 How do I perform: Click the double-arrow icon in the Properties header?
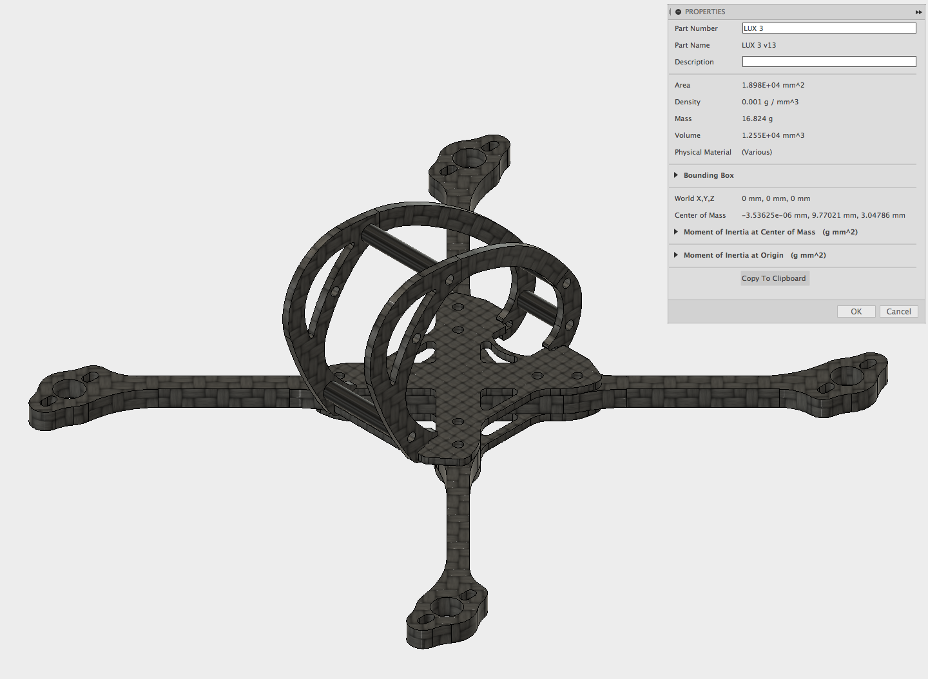pyautogui.click(x=918, y=12)
